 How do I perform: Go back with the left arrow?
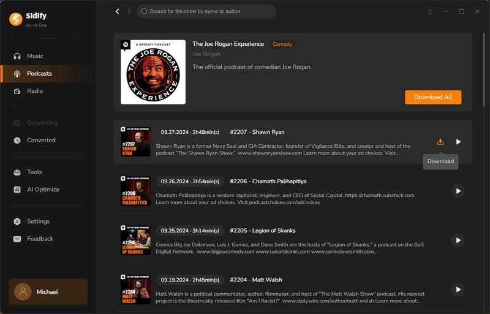(117, 12)
